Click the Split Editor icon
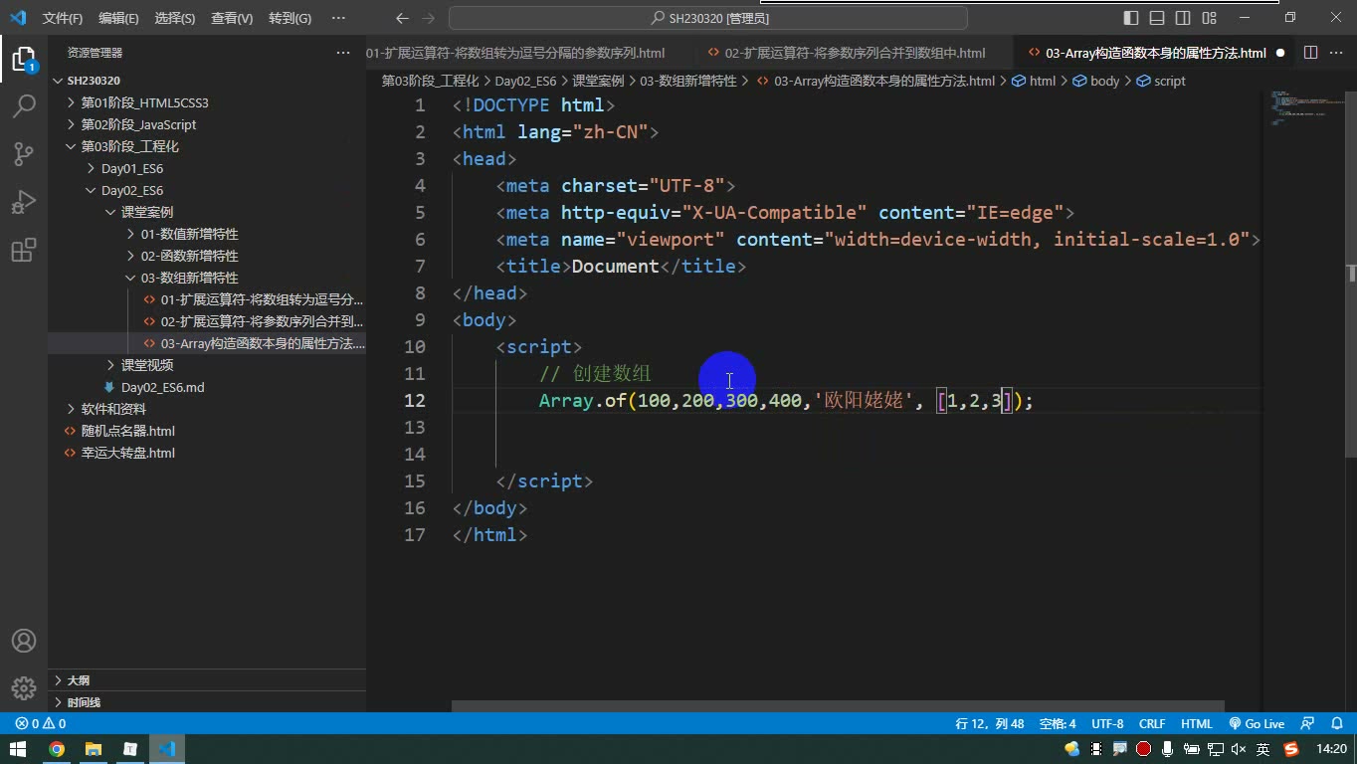The image size is (1357, 764). (1310, 53)
